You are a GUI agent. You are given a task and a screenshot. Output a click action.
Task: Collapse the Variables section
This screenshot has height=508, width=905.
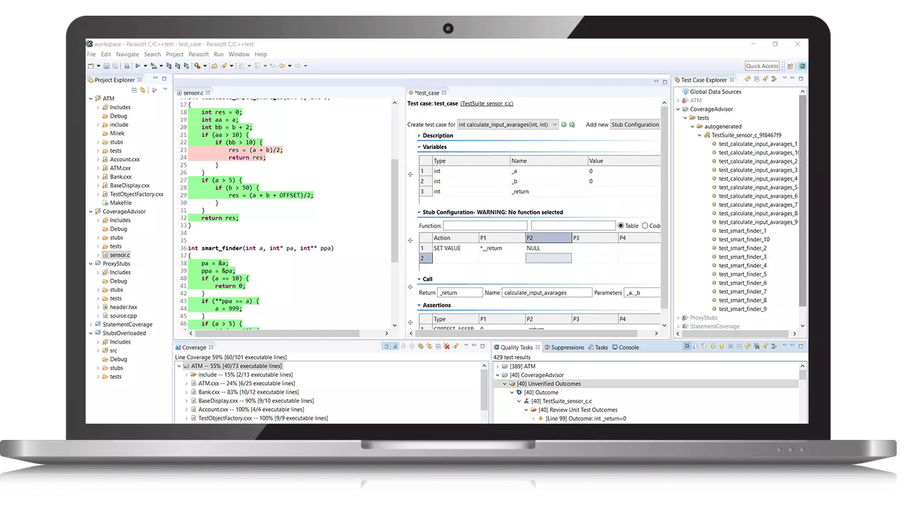419,147
